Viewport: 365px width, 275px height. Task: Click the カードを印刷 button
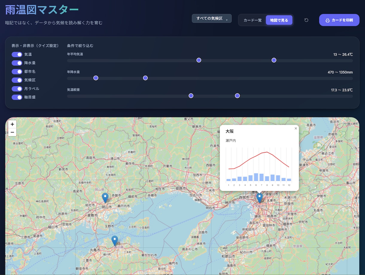(x=339, y=20)
